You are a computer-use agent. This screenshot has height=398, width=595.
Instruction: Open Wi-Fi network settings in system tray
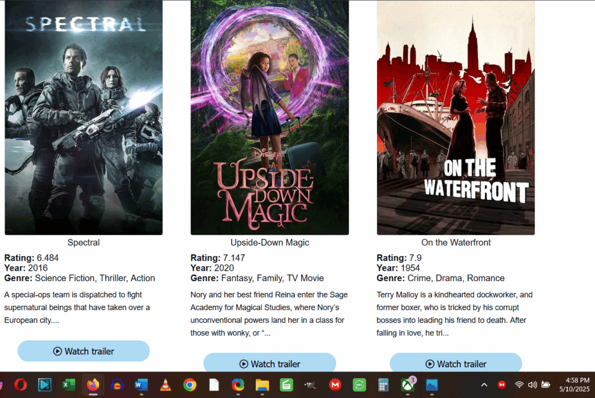(519, 385)
